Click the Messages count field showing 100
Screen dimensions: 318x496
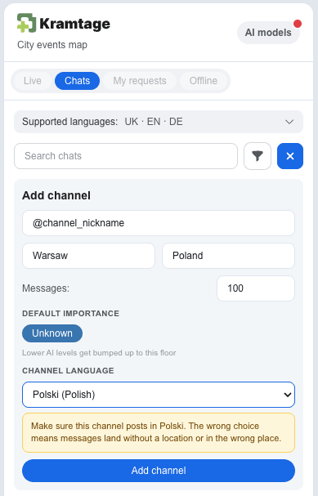[x=256, y=288]
